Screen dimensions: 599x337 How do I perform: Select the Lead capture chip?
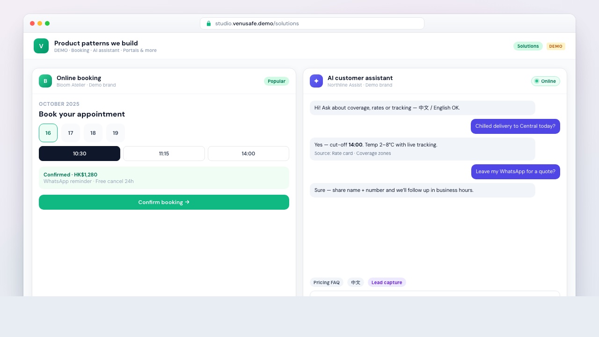[387, 282]
